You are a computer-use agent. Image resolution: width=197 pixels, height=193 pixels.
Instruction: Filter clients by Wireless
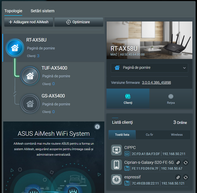(177, 135)
